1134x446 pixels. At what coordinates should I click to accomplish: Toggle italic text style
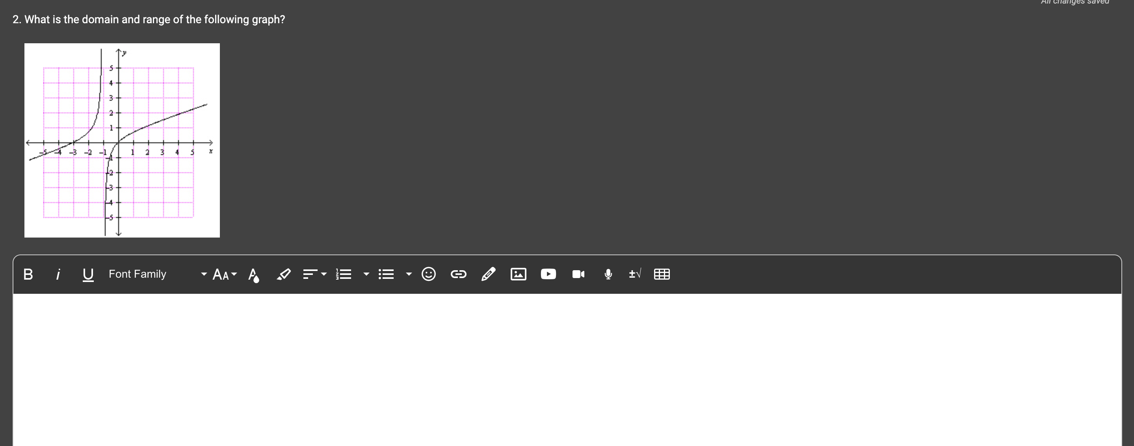coord(58,274)
